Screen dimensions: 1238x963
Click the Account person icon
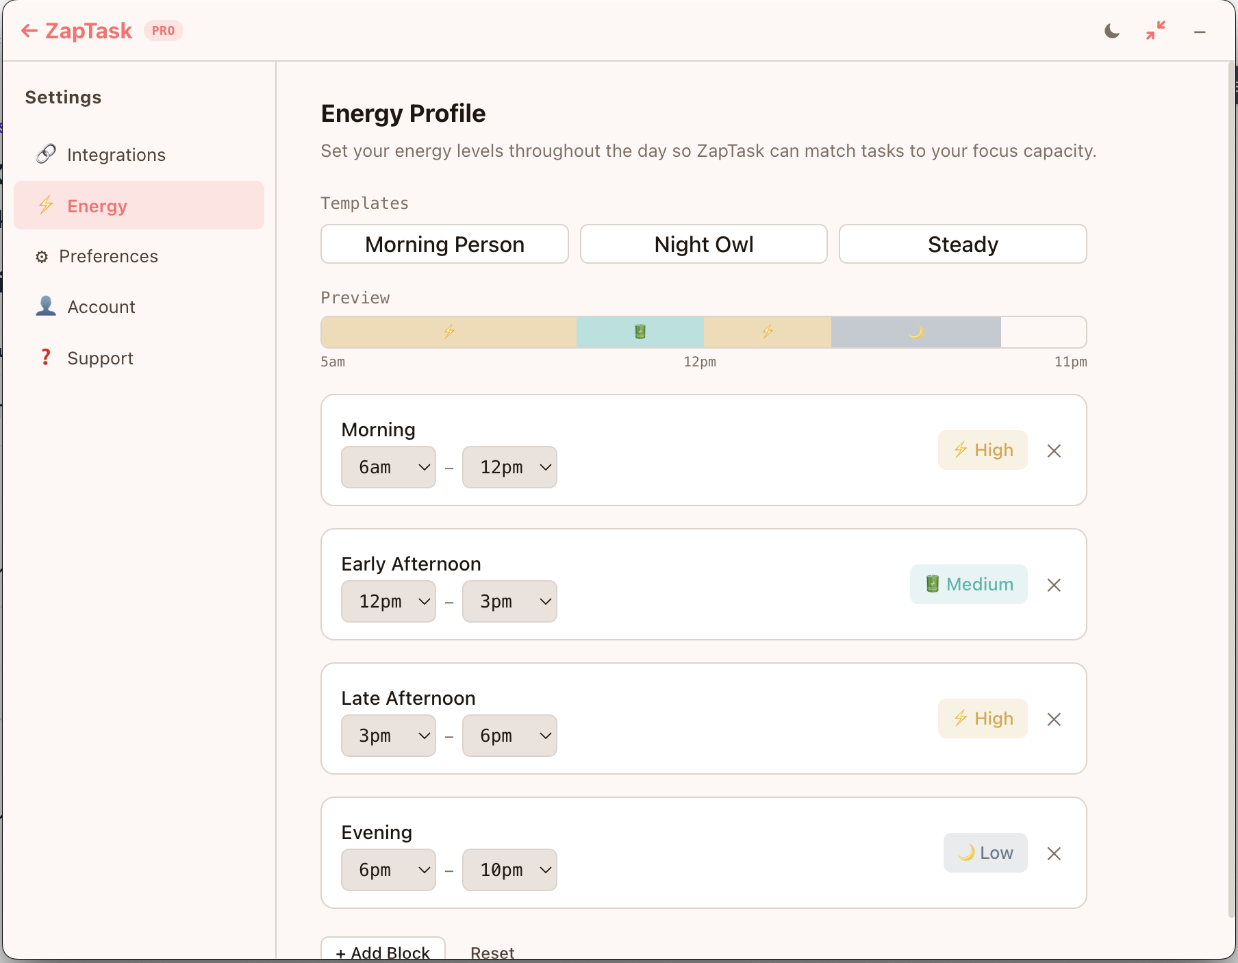click(x=46, y=306)
